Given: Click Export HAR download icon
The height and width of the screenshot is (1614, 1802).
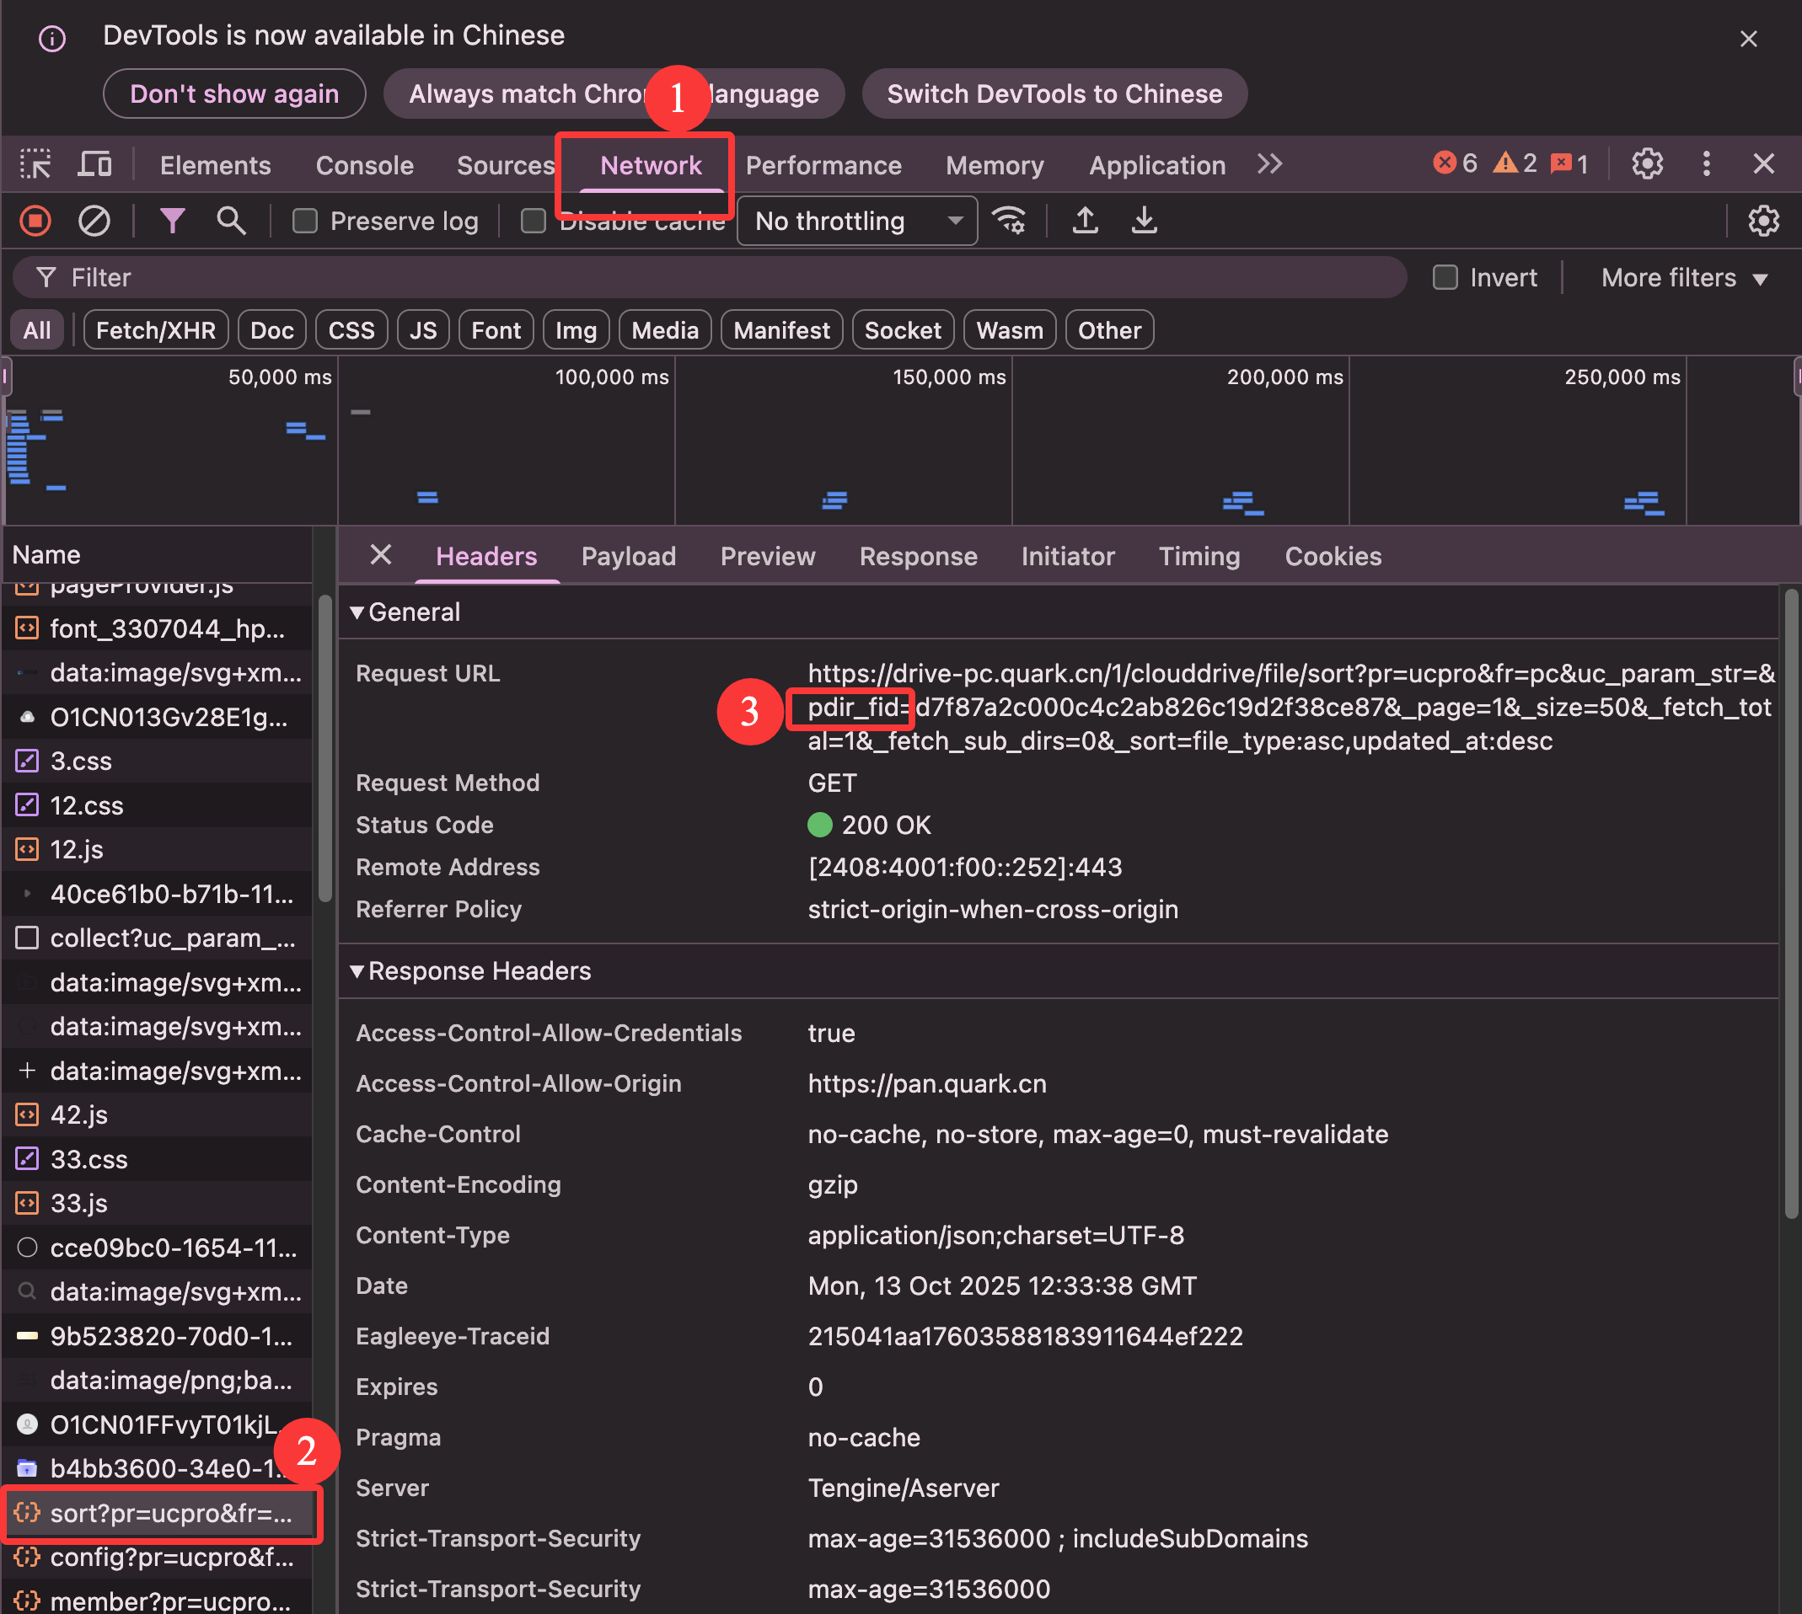Looking at the screenshot, I should pyautogui.click(x=1145, y=221).
